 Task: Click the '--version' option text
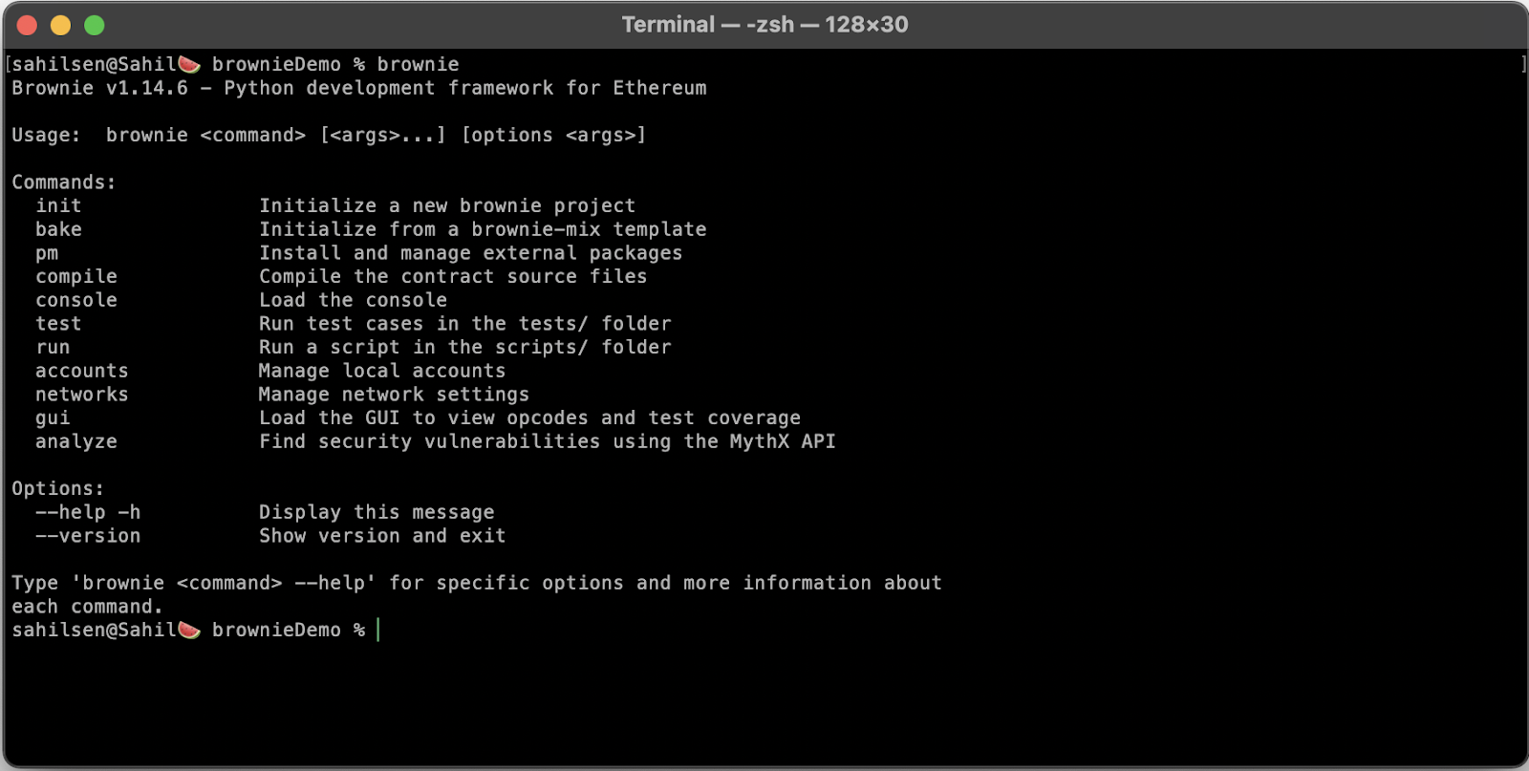[88, 536]
